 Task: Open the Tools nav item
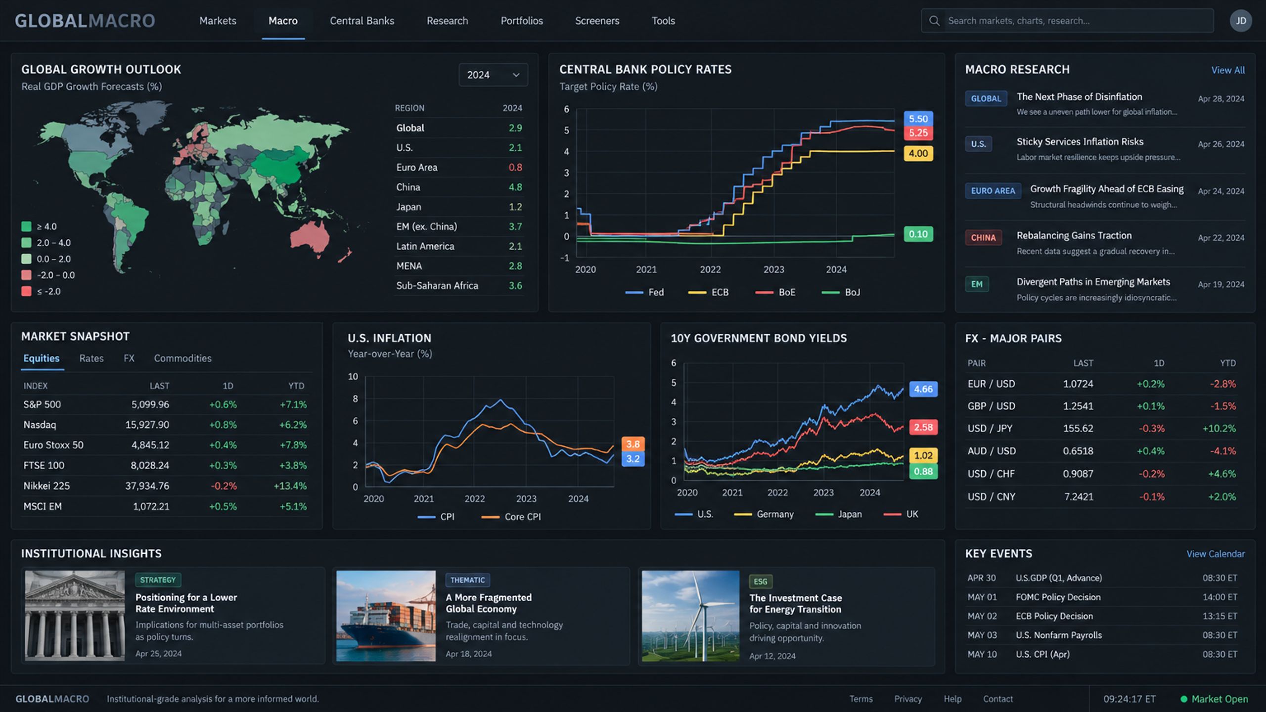point(663,21)
